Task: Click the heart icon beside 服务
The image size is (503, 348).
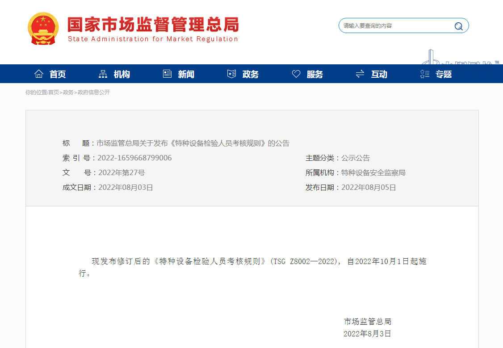Action: pos(296,74)
